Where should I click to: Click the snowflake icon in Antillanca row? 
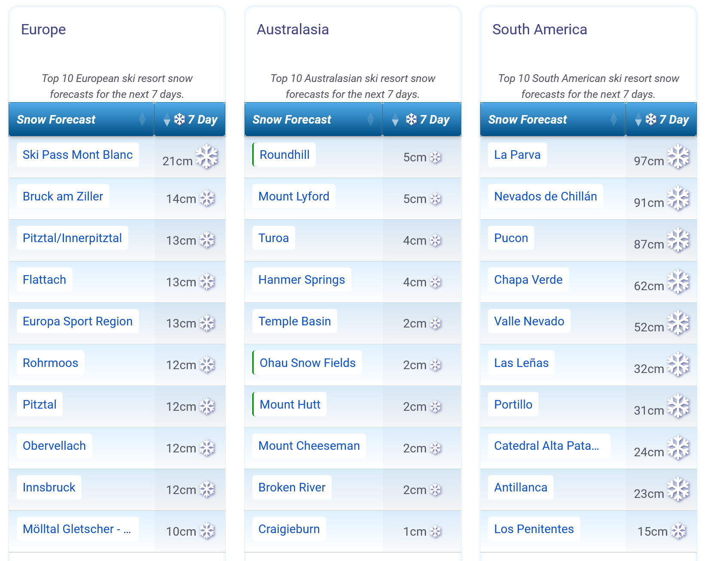click(x=678, y=489)
